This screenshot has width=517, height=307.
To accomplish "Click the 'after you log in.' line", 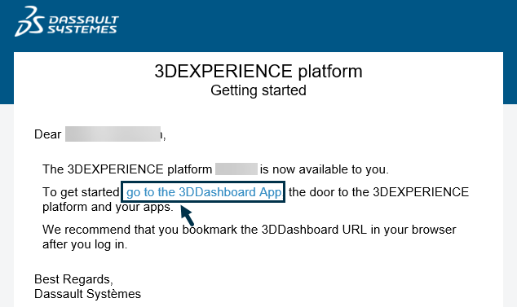I will [x=85, y=244].
